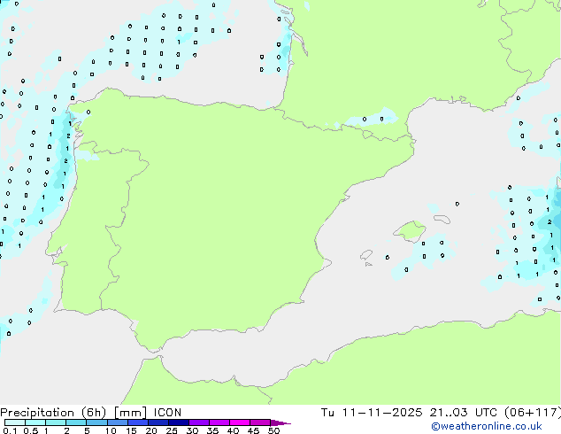
Task: Click the 'Precipitation' title word
Action: pyautogui.click(x=37, y=413)
